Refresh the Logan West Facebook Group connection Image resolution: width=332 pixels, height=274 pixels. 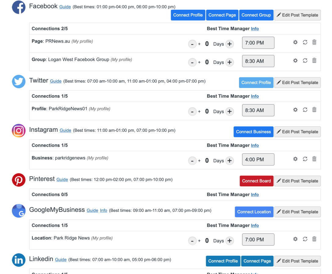(305, 61)
